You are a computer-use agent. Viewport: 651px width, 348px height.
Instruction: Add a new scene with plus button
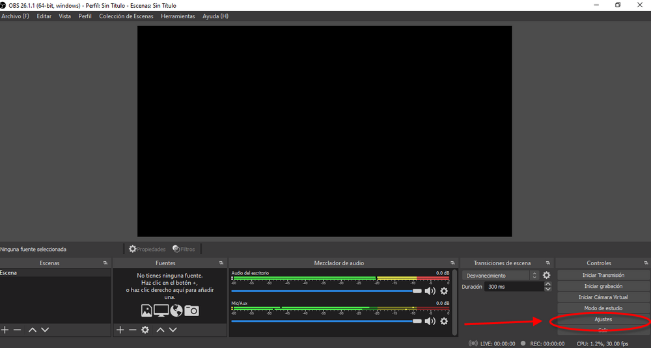tap(5, 330)
